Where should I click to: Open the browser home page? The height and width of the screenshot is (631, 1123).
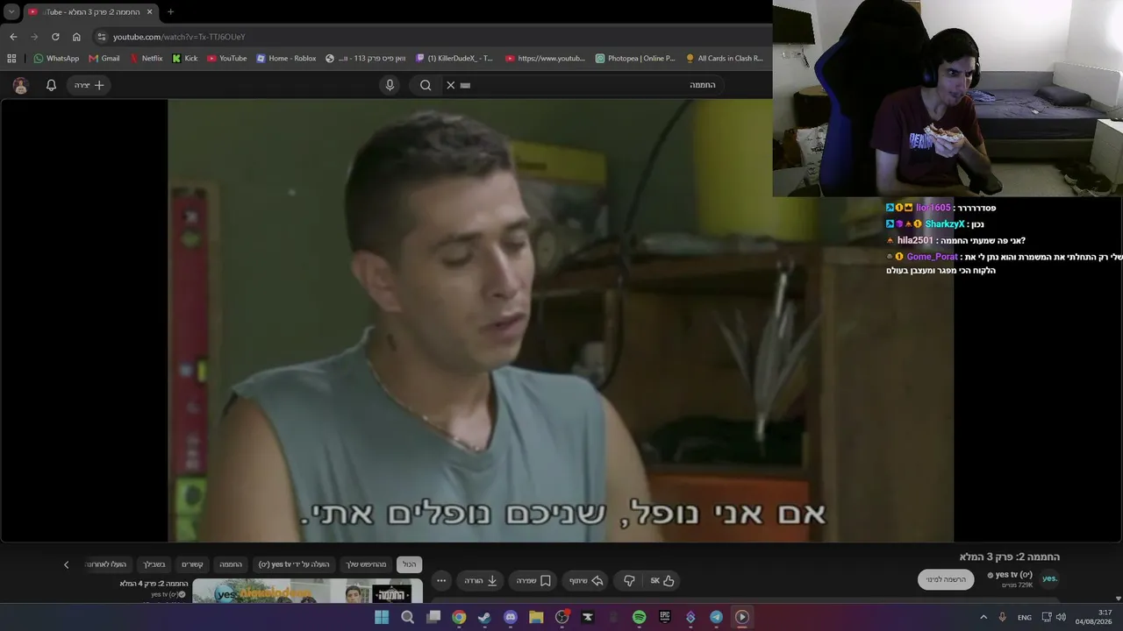pos(76,37)
